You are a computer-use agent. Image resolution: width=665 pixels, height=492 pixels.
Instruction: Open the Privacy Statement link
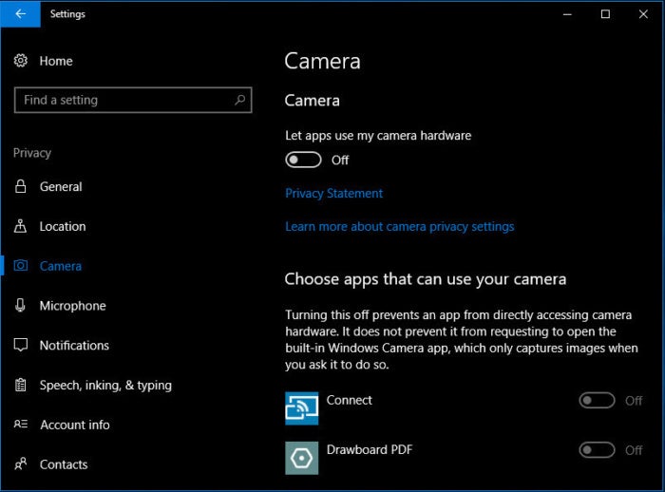click(x=333, y=194)
